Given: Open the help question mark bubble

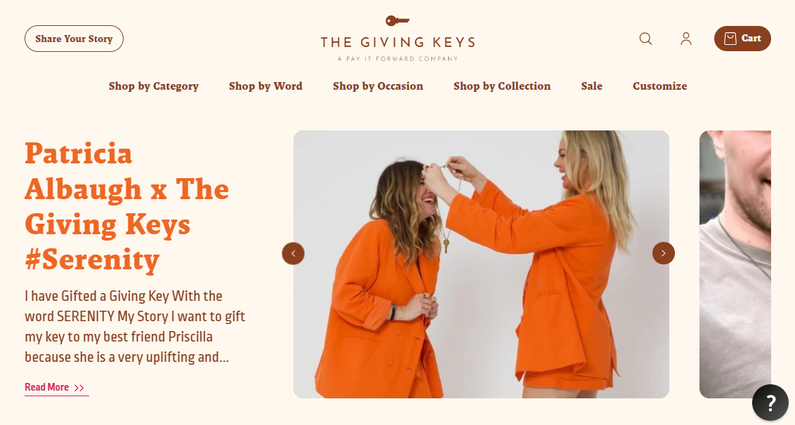Looking at the screenshot, I should point(770,403).
